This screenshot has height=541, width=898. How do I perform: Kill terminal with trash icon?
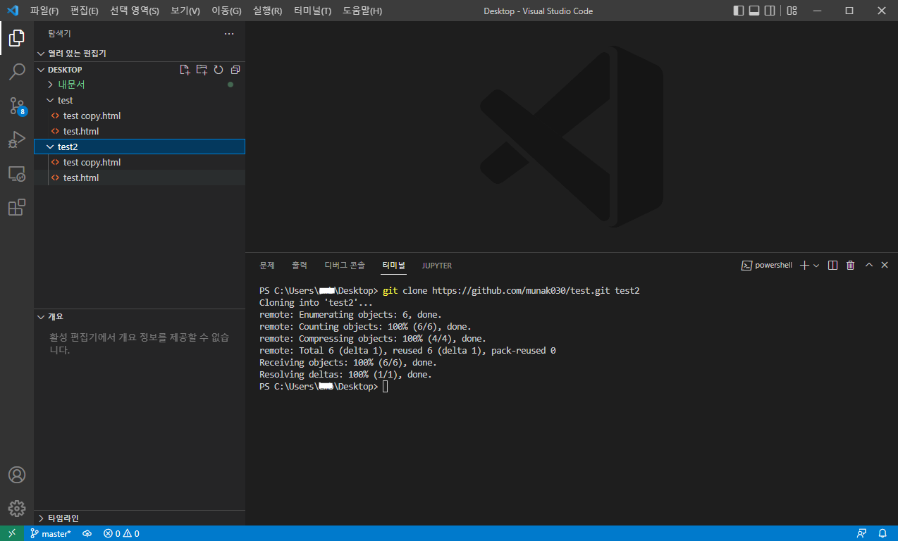[850, 265]
